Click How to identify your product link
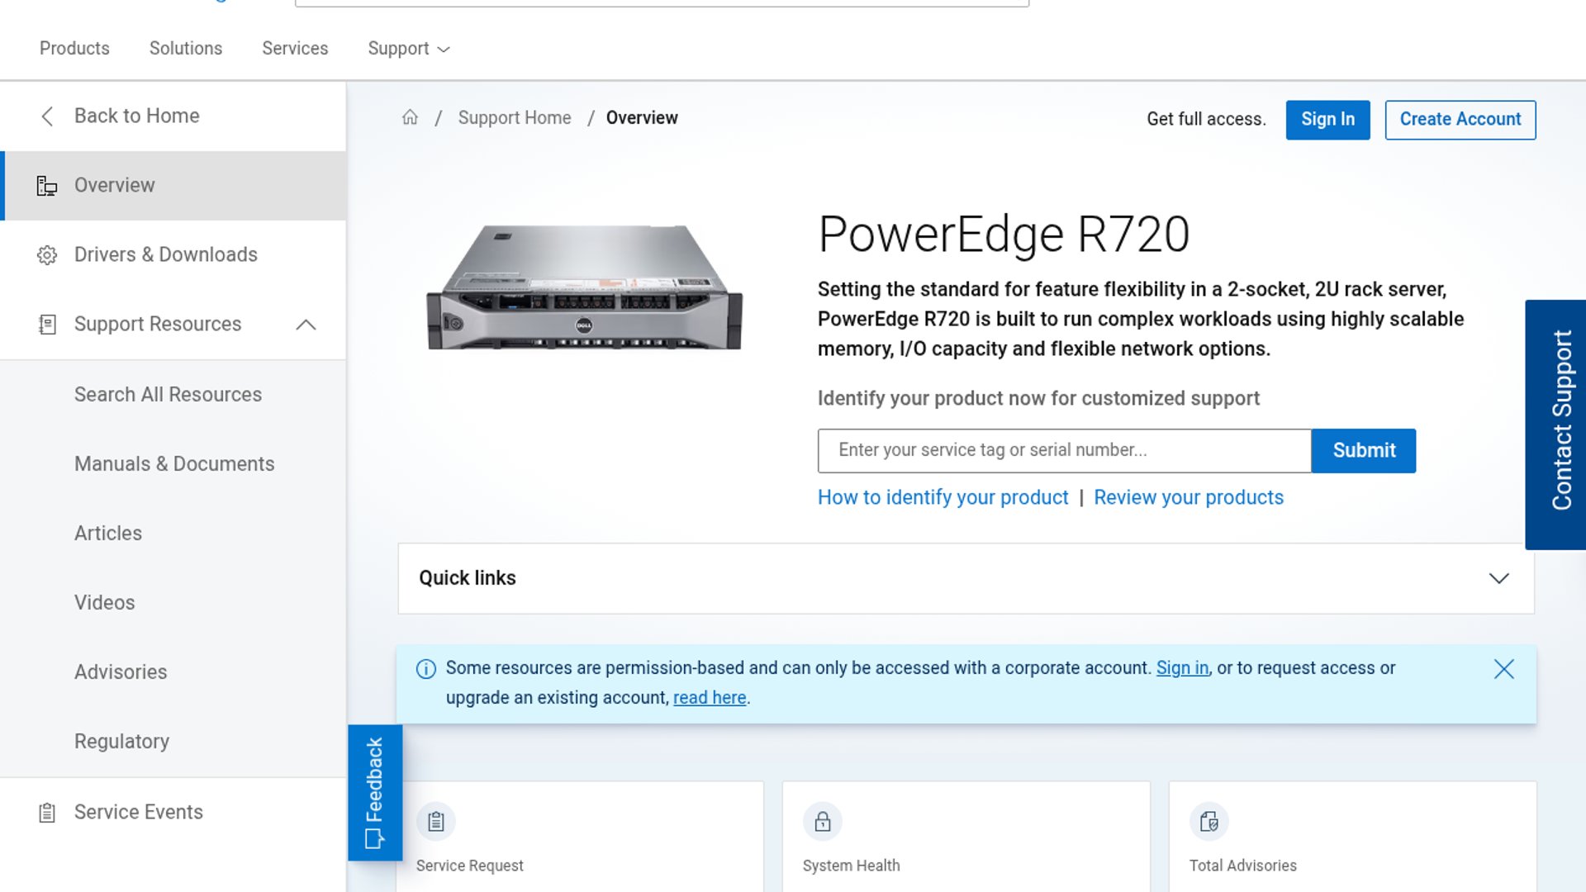This screenshot has width=1586, height=892. click(x=943, y=498)
